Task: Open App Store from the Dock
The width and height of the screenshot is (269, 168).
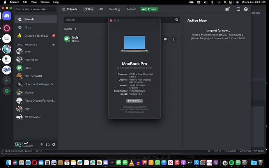Action: coord(196,163)
